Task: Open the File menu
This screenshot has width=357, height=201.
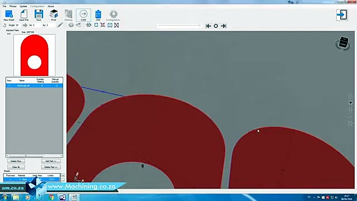Action: click(4, 6)
